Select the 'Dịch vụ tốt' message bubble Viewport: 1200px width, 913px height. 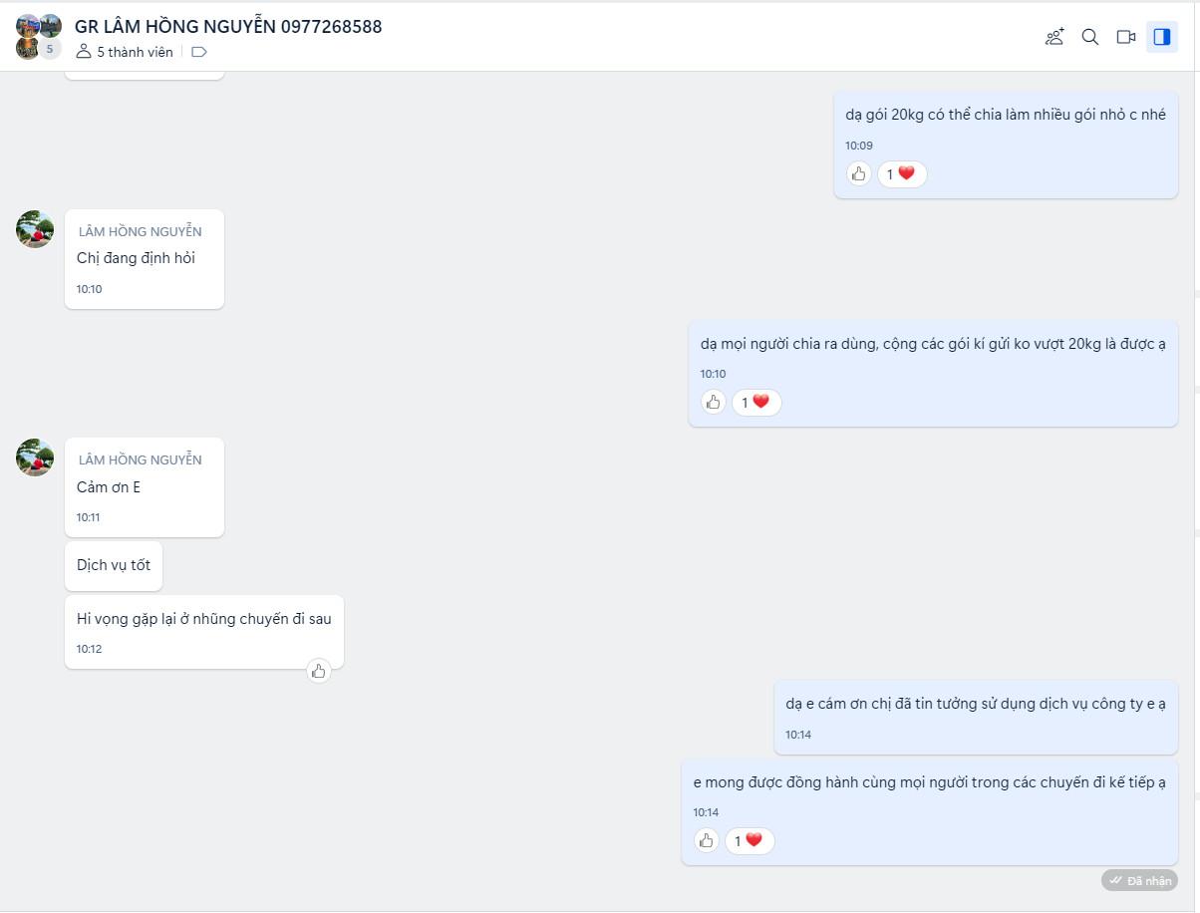(114, 565)
